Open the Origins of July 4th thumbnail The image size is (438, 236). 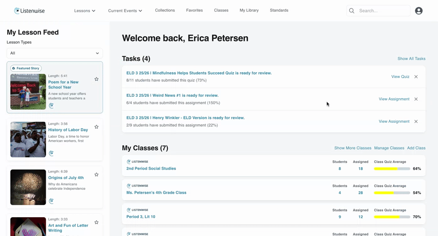(28, 187)
